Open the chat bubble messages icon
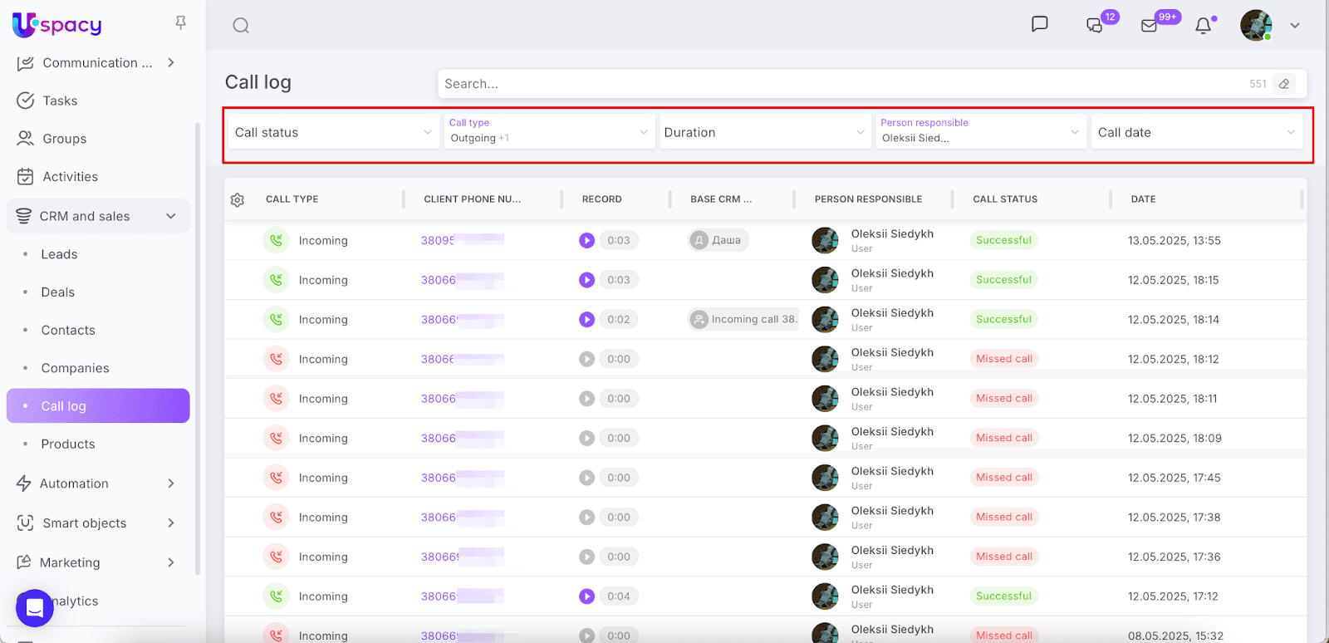Viewport: 1329px width, 643px height. [x=1039, y=24]
